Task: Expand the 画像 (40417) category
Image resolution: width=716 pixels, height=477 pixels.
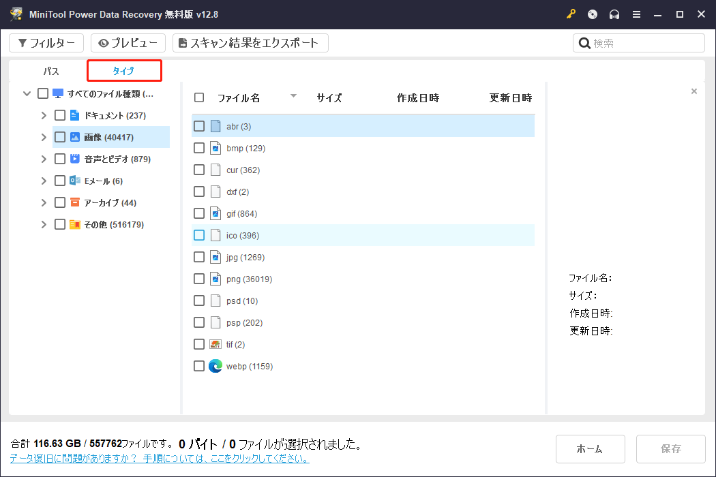Action: tap(43, 136)
